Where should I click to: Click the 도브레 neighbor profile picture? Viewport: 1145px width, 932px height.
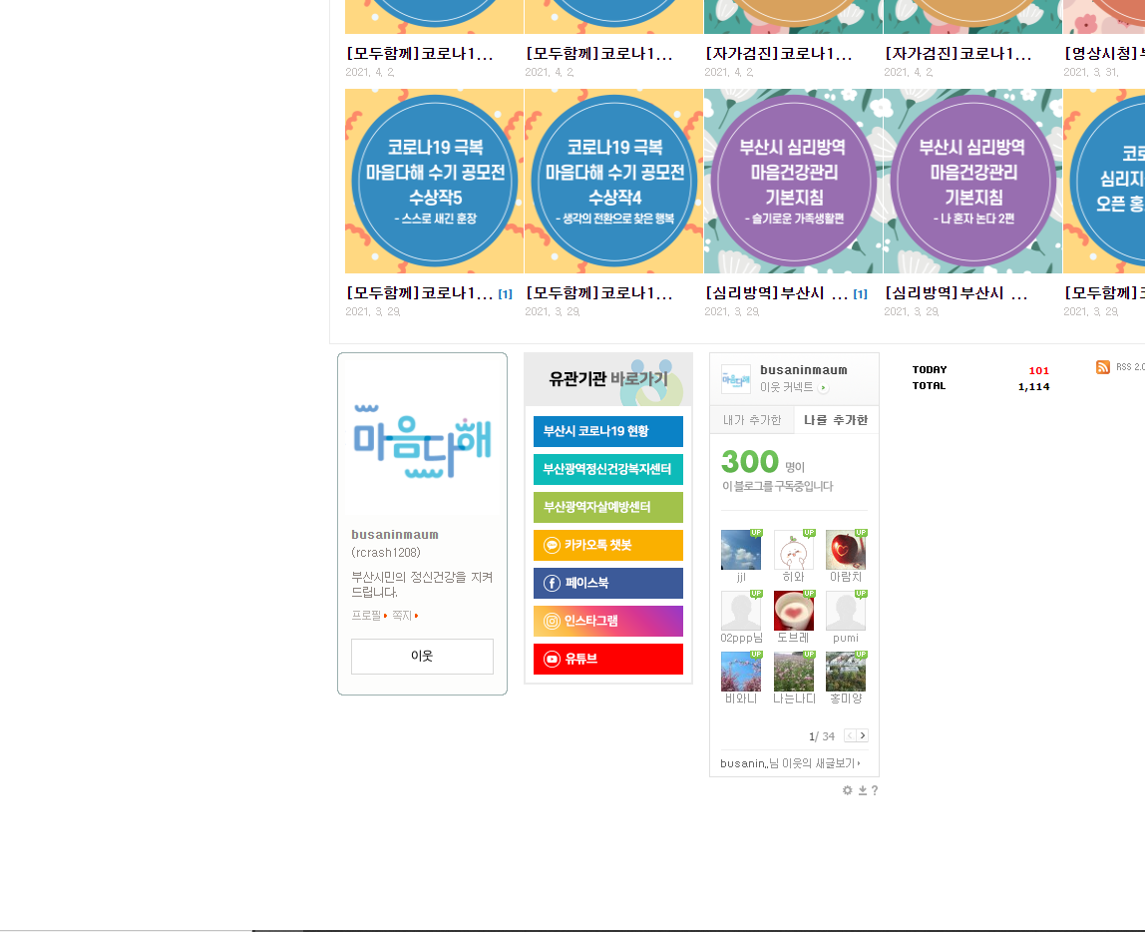tap(793, 611)
